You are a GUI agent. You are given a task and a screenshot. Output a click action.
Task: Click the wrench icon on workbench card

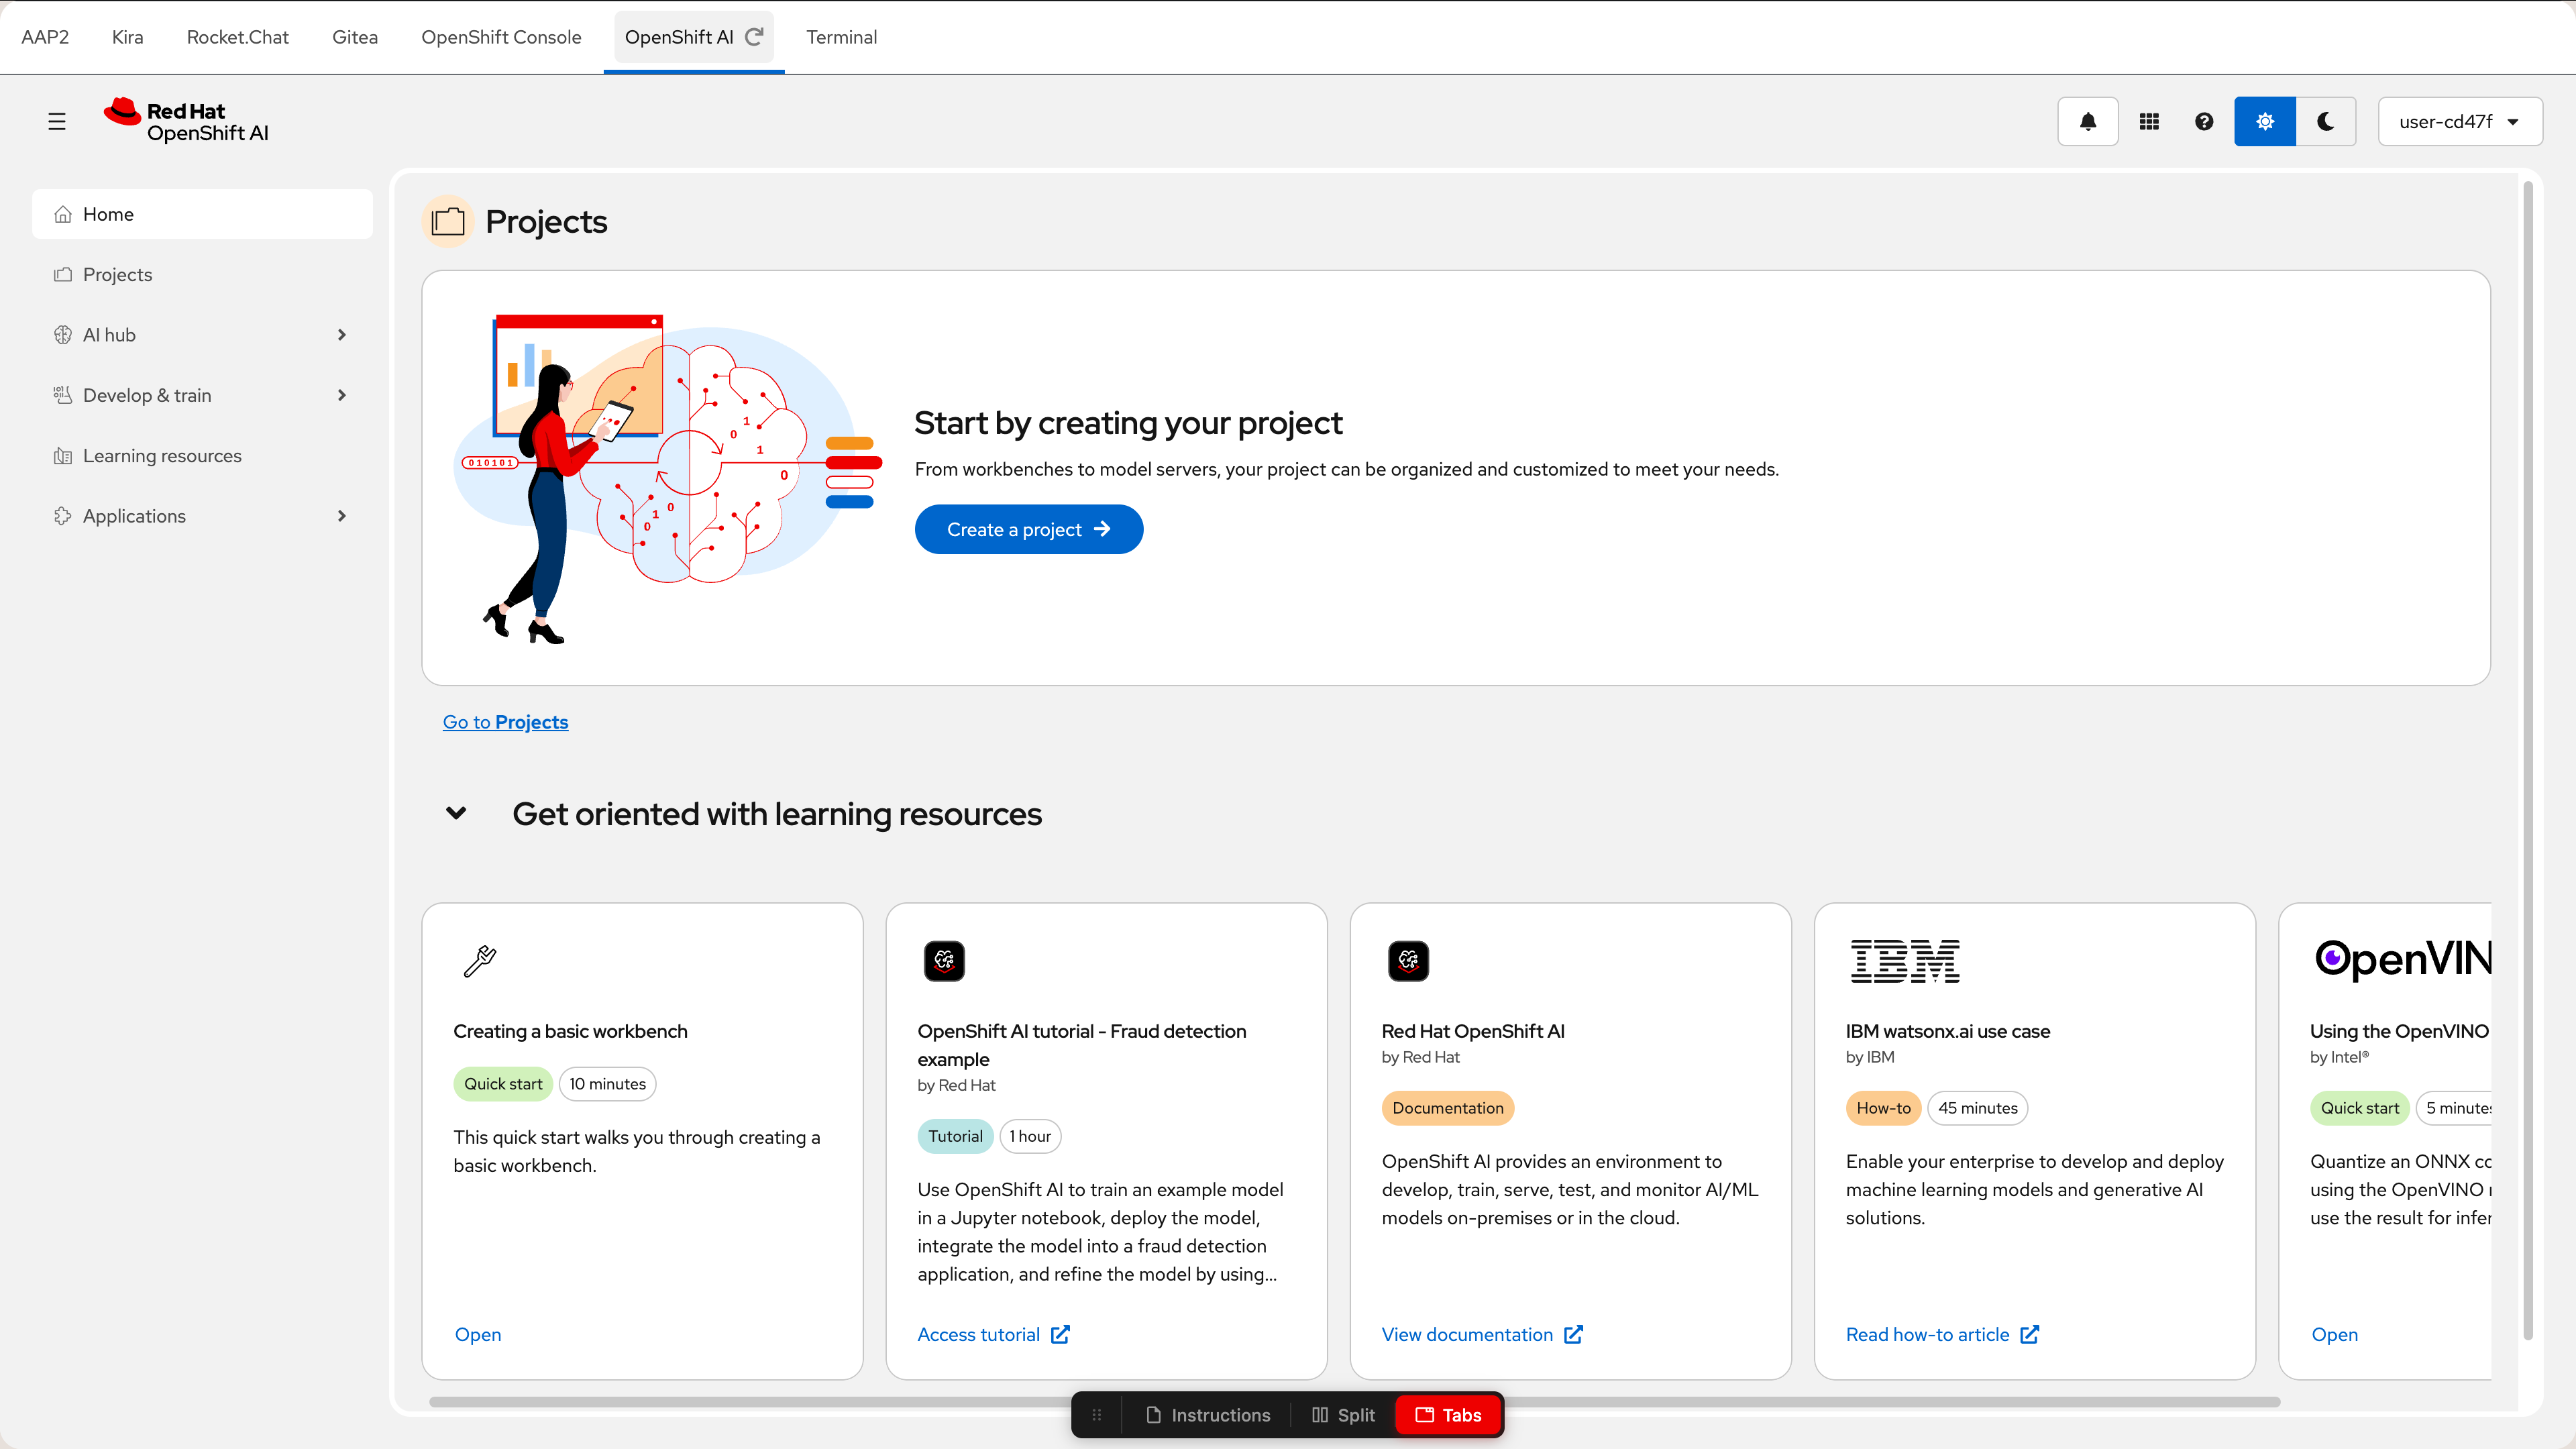(480, 961)
